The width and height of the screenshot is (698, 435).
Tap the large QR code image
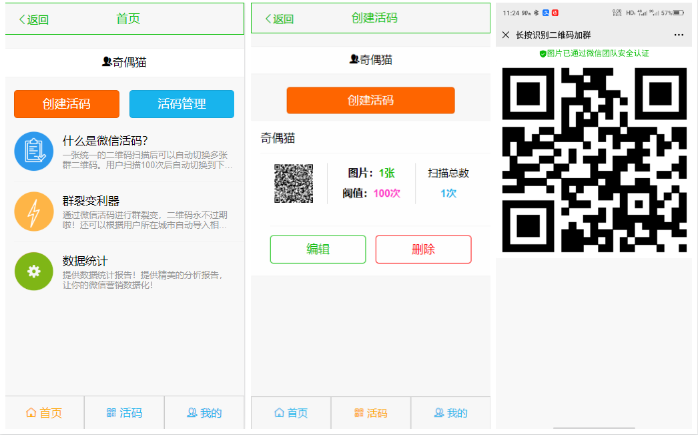[x=595, y=160]
